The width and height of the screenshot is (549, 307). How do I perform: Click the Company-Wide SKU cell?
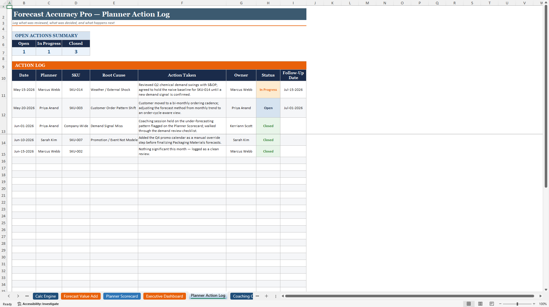[x=76, y=126]
